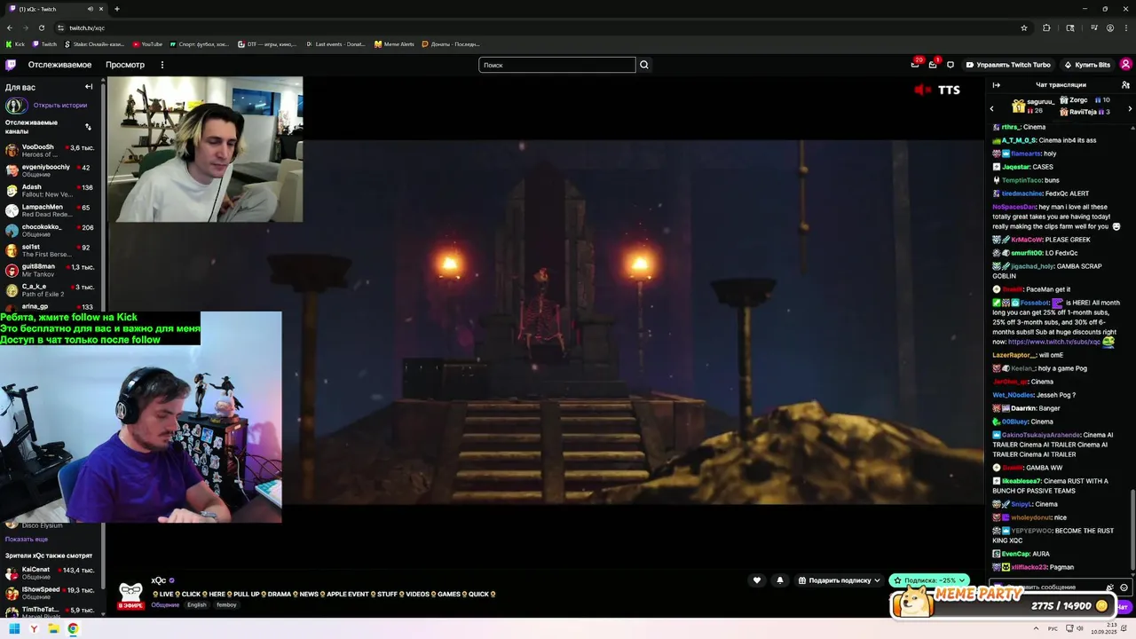Click the Купить Bits button

[x=1087, y=65]
